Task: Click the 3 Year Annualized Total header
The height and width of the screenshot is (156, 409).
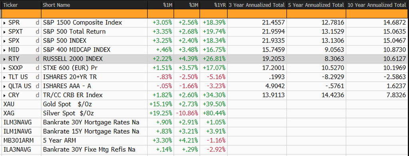Action: tap(257, 5)
